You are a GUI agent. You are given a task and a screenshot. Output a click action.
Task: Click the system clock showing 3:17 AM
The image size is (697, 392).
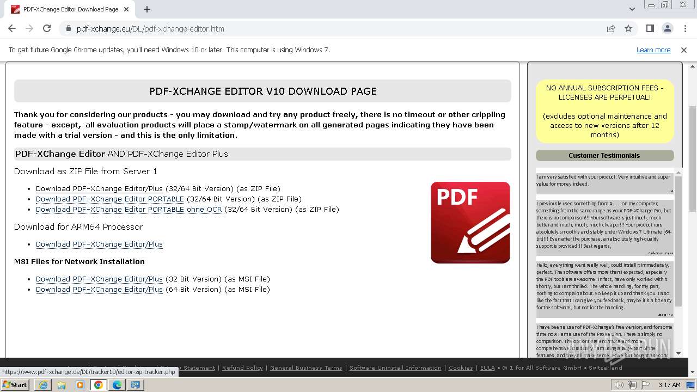click(669, 385)
